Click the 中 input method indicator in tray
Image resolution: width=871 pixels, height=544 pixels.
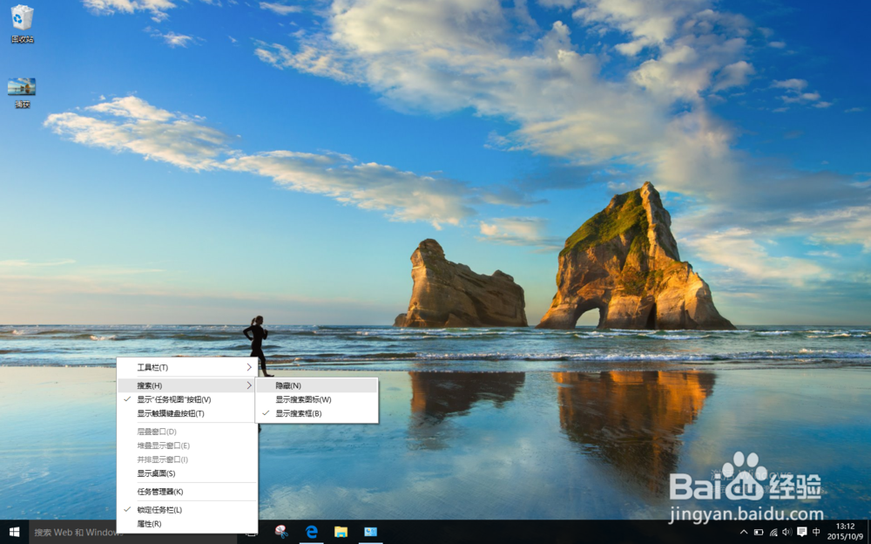816,533
